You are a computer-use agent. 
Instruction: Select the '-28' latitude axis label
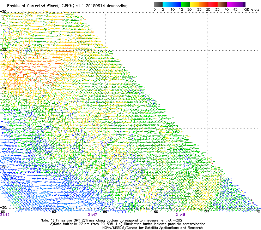point(3,167)
